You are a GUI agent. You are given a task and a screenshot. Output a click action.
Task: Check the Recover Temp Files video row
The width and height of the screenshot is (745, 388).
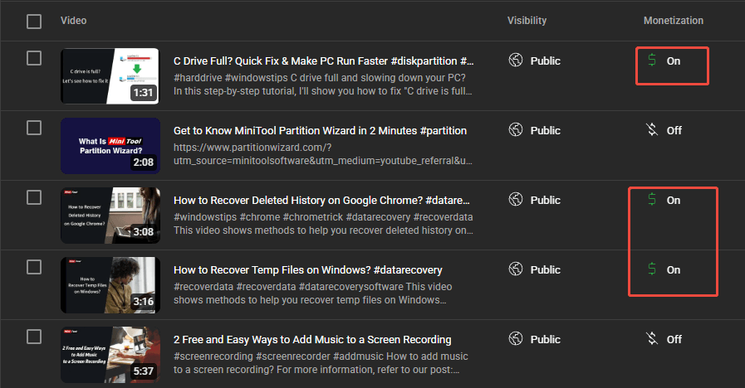click(34, 267)
